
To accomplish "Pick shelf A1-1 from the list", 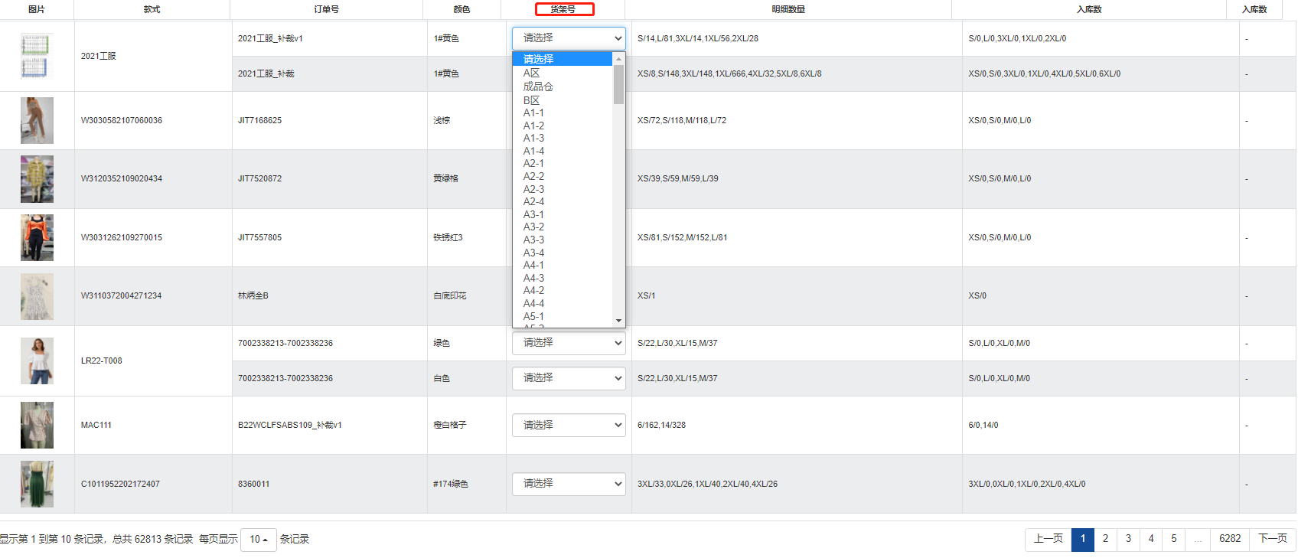I will [533, 113].
